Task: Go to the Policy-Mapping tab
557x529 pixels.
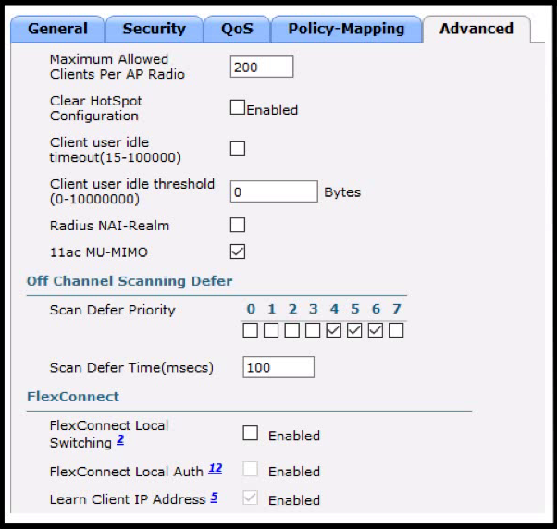Action: (346, 29)
